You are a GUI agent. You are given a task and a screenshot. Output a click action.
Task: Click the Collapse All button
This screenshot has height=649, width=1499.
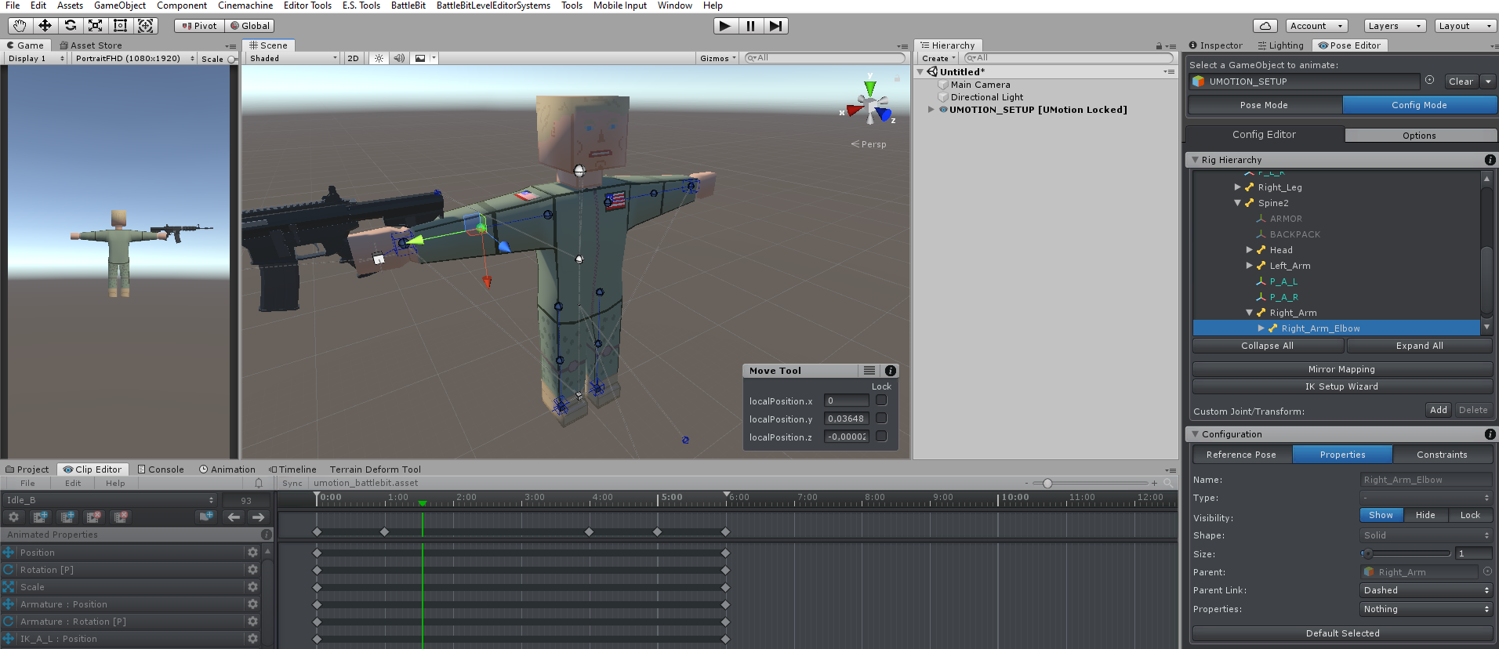tap(1267, 346)
